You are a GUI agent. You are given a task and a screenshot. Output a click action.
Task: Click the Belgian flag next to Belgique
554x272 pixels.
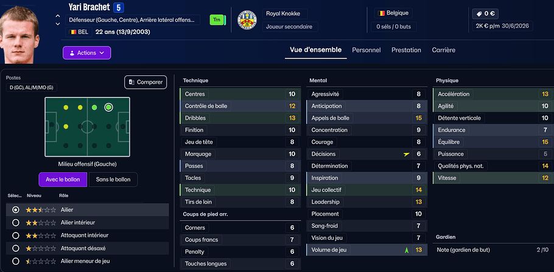[382, 13]
